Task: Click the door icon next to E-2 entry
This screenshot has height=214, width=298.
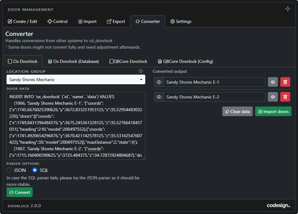Action: pyautogui.click(x=159, y=97)
